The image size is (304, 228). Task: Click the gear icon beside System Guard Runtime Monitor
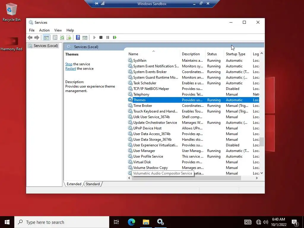click(x=130, y=77)
